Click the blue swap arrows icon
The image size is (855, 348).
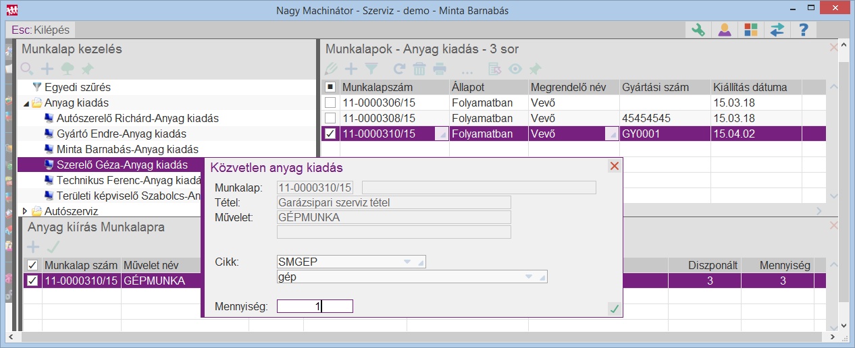[777, 30]
